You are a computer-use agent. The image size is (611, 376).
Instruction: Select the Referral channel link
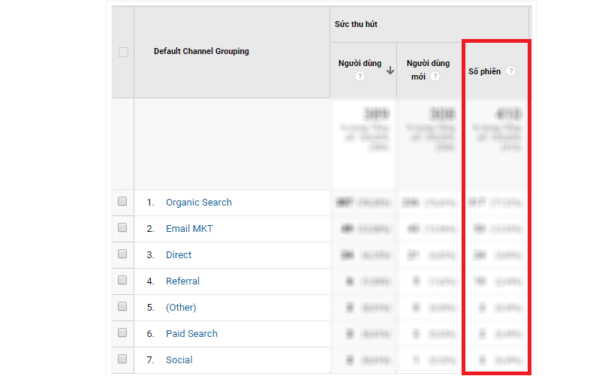click(182, 281)
